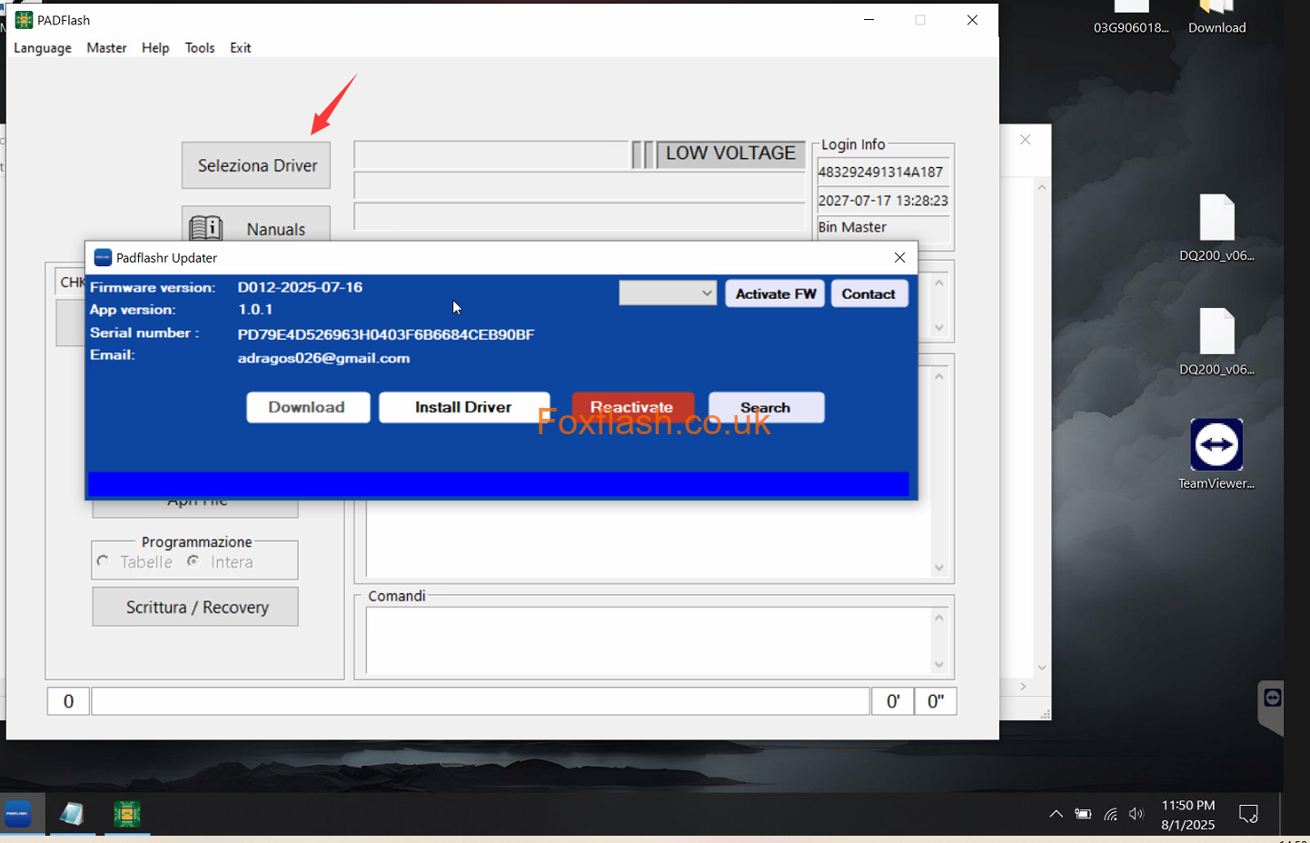Click the login ID 483292491314A187
1310x843 pixels.
click(x=881, y=172)
